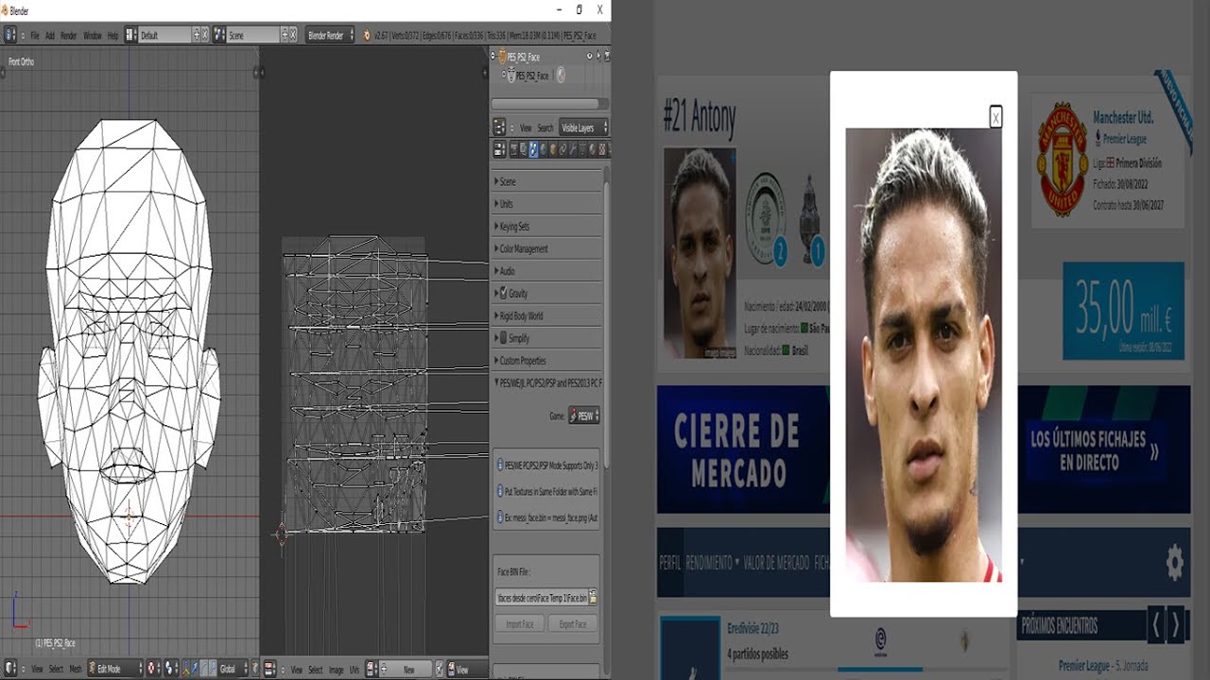Click the Scene selector field
Screen dimensions: 1210x680
point(251,35)
